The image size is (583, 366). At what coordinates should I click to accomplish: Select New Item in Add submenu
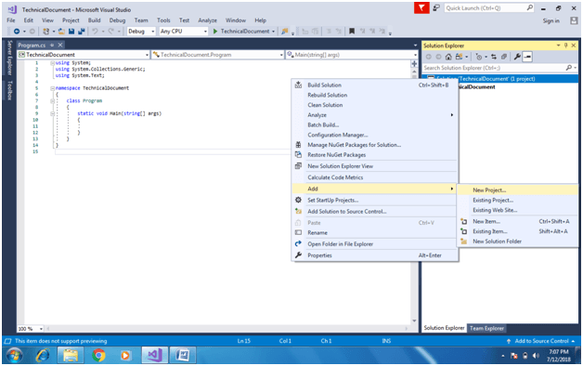click(x=518, y=221)
